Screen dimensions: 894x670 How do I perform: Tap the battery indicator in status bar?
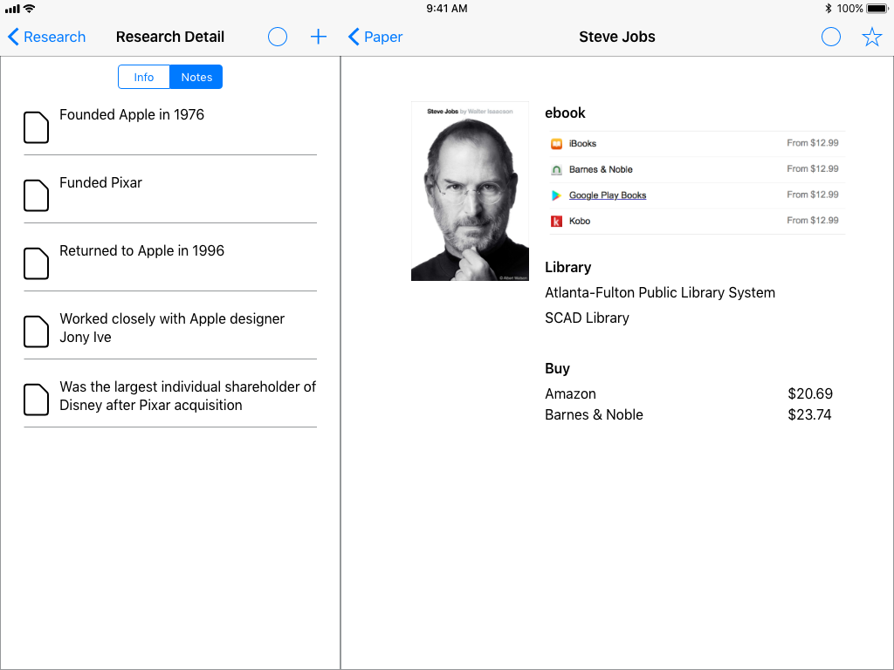pyautogui.click(x=877, y=9)
